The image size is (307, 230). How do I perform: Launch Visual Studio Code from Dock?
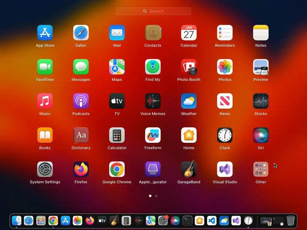pos(212,221)
